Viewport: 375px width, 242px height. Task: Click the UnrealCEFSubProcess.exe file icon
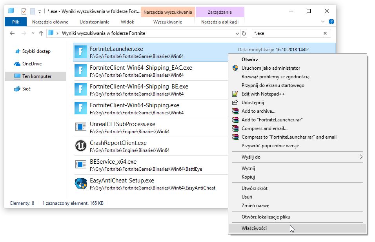click(x=80, y=127)
